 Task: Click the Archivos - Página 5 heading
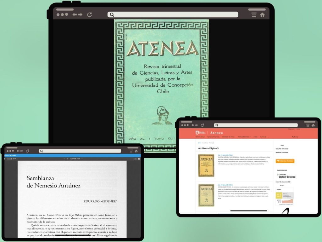[x=208, y=148]
